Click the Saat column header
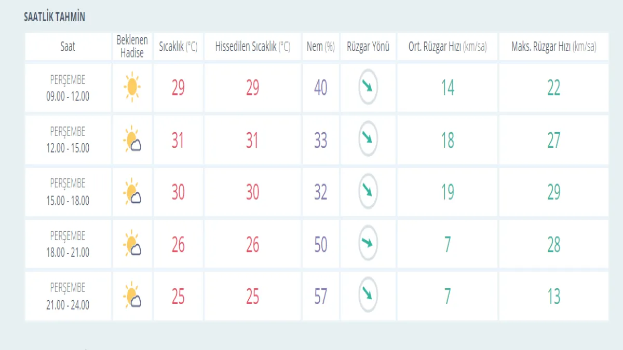This screenshot has height=350, width=623. click(68, 47)
